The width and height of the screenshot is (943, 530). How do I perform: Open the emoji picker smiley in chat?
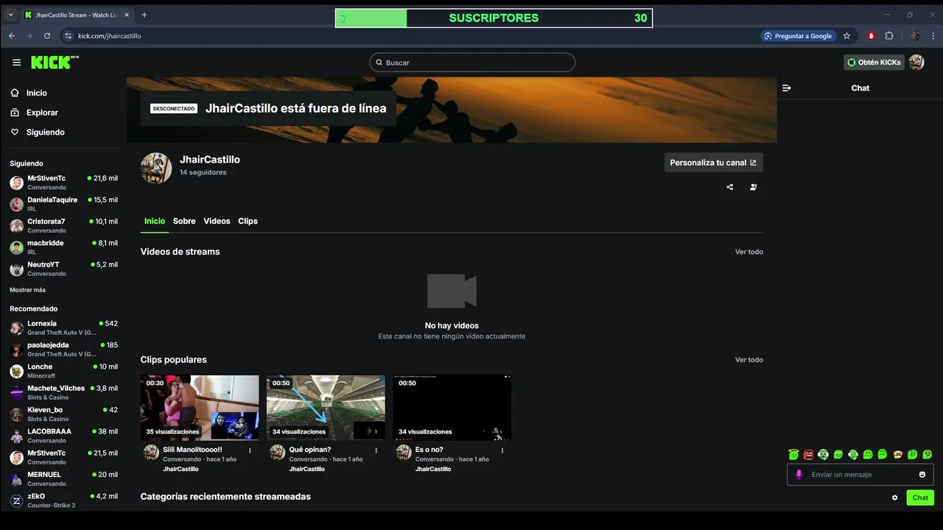[922, 475]
